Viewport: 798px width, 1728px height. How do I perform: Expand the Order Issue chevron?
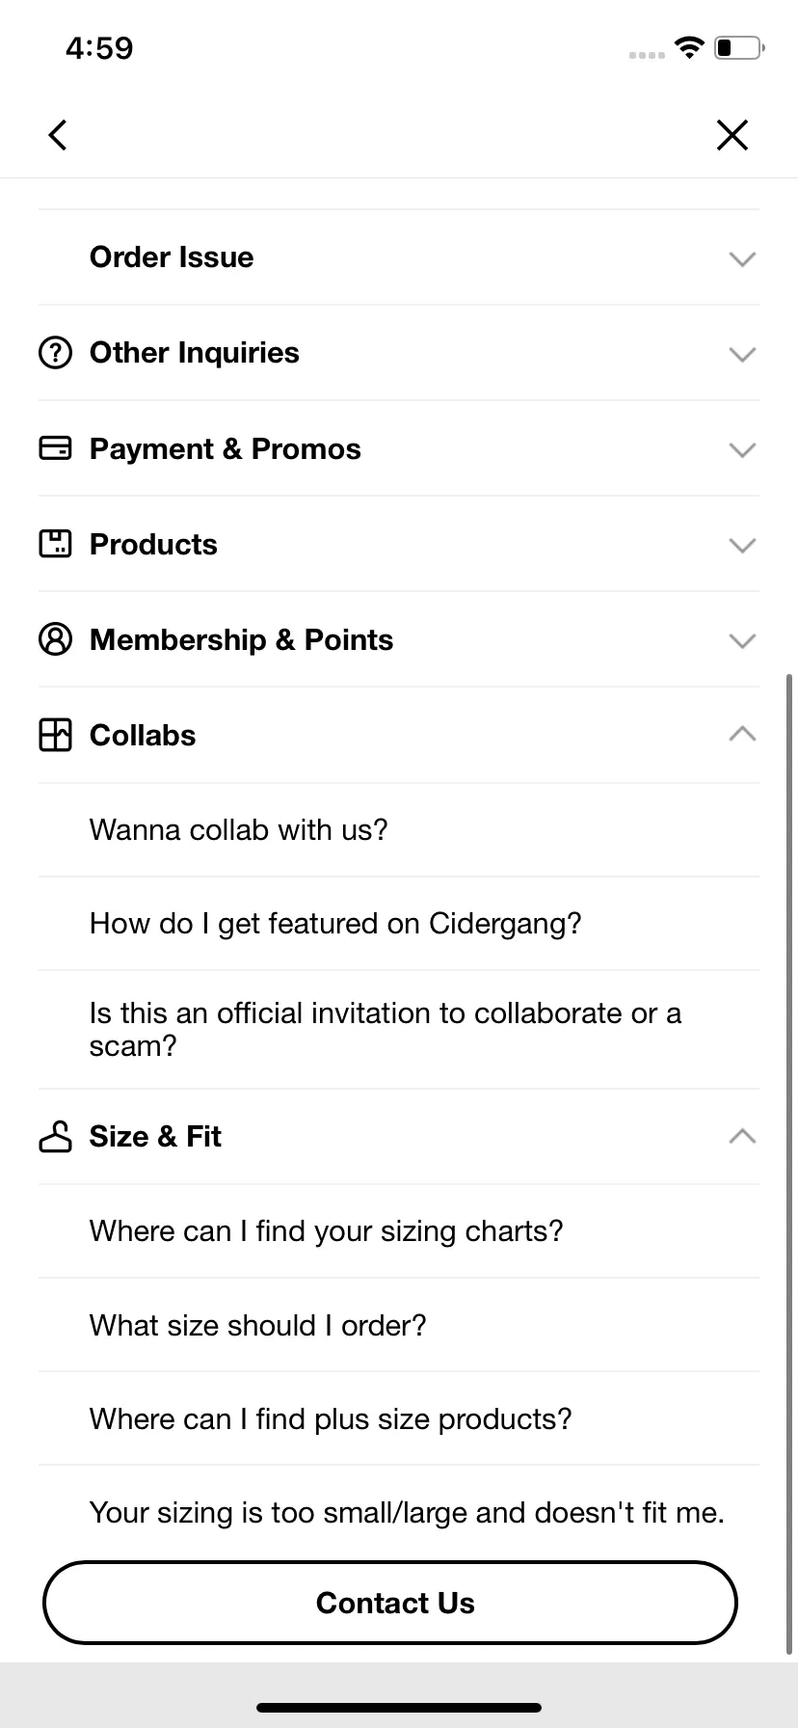point(742,258)
